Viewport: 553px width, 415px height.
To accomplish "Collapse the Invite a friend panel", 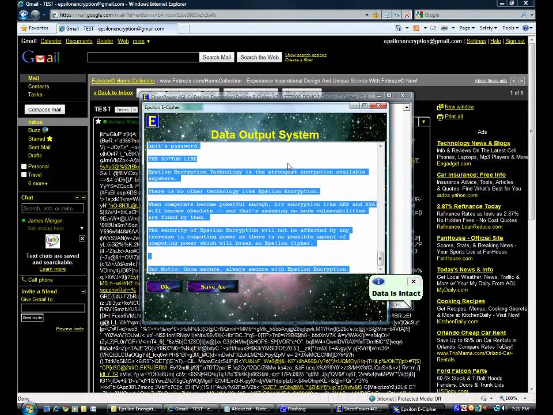I will tap(83, 292).
